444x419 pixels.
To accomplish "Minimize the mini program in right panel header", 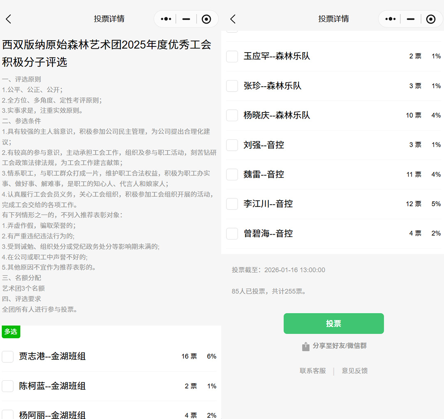I will pyautogui.click(x=410, y=19).
